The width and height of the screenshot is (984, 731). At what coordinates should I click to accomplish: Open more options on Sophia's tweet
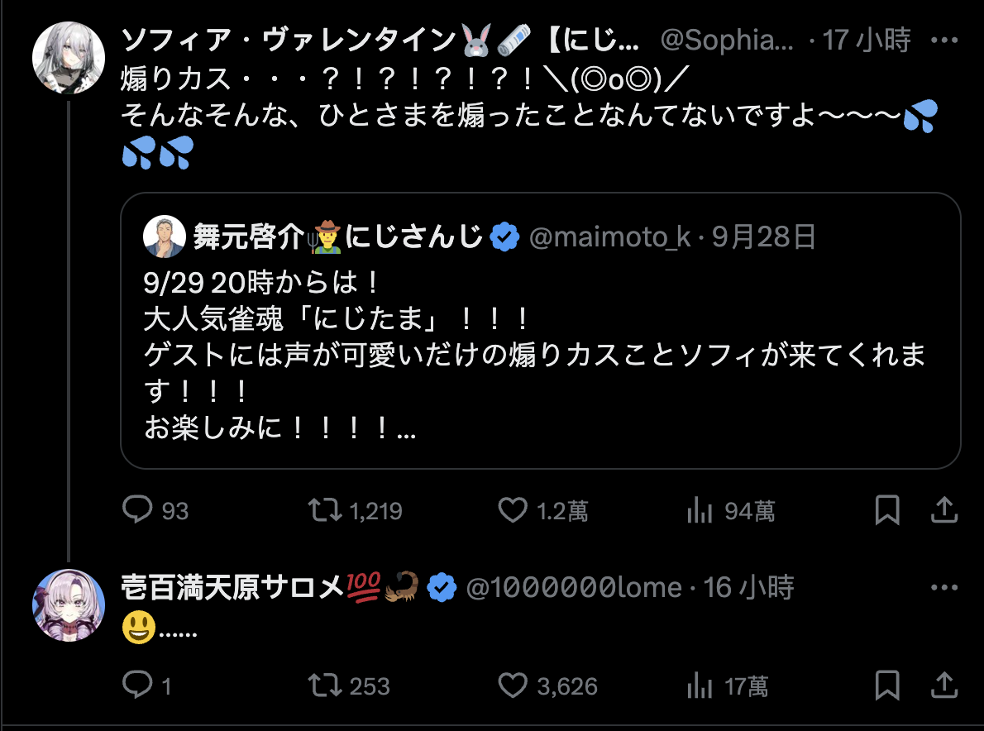pyautogui.click(x=943, y=40)
